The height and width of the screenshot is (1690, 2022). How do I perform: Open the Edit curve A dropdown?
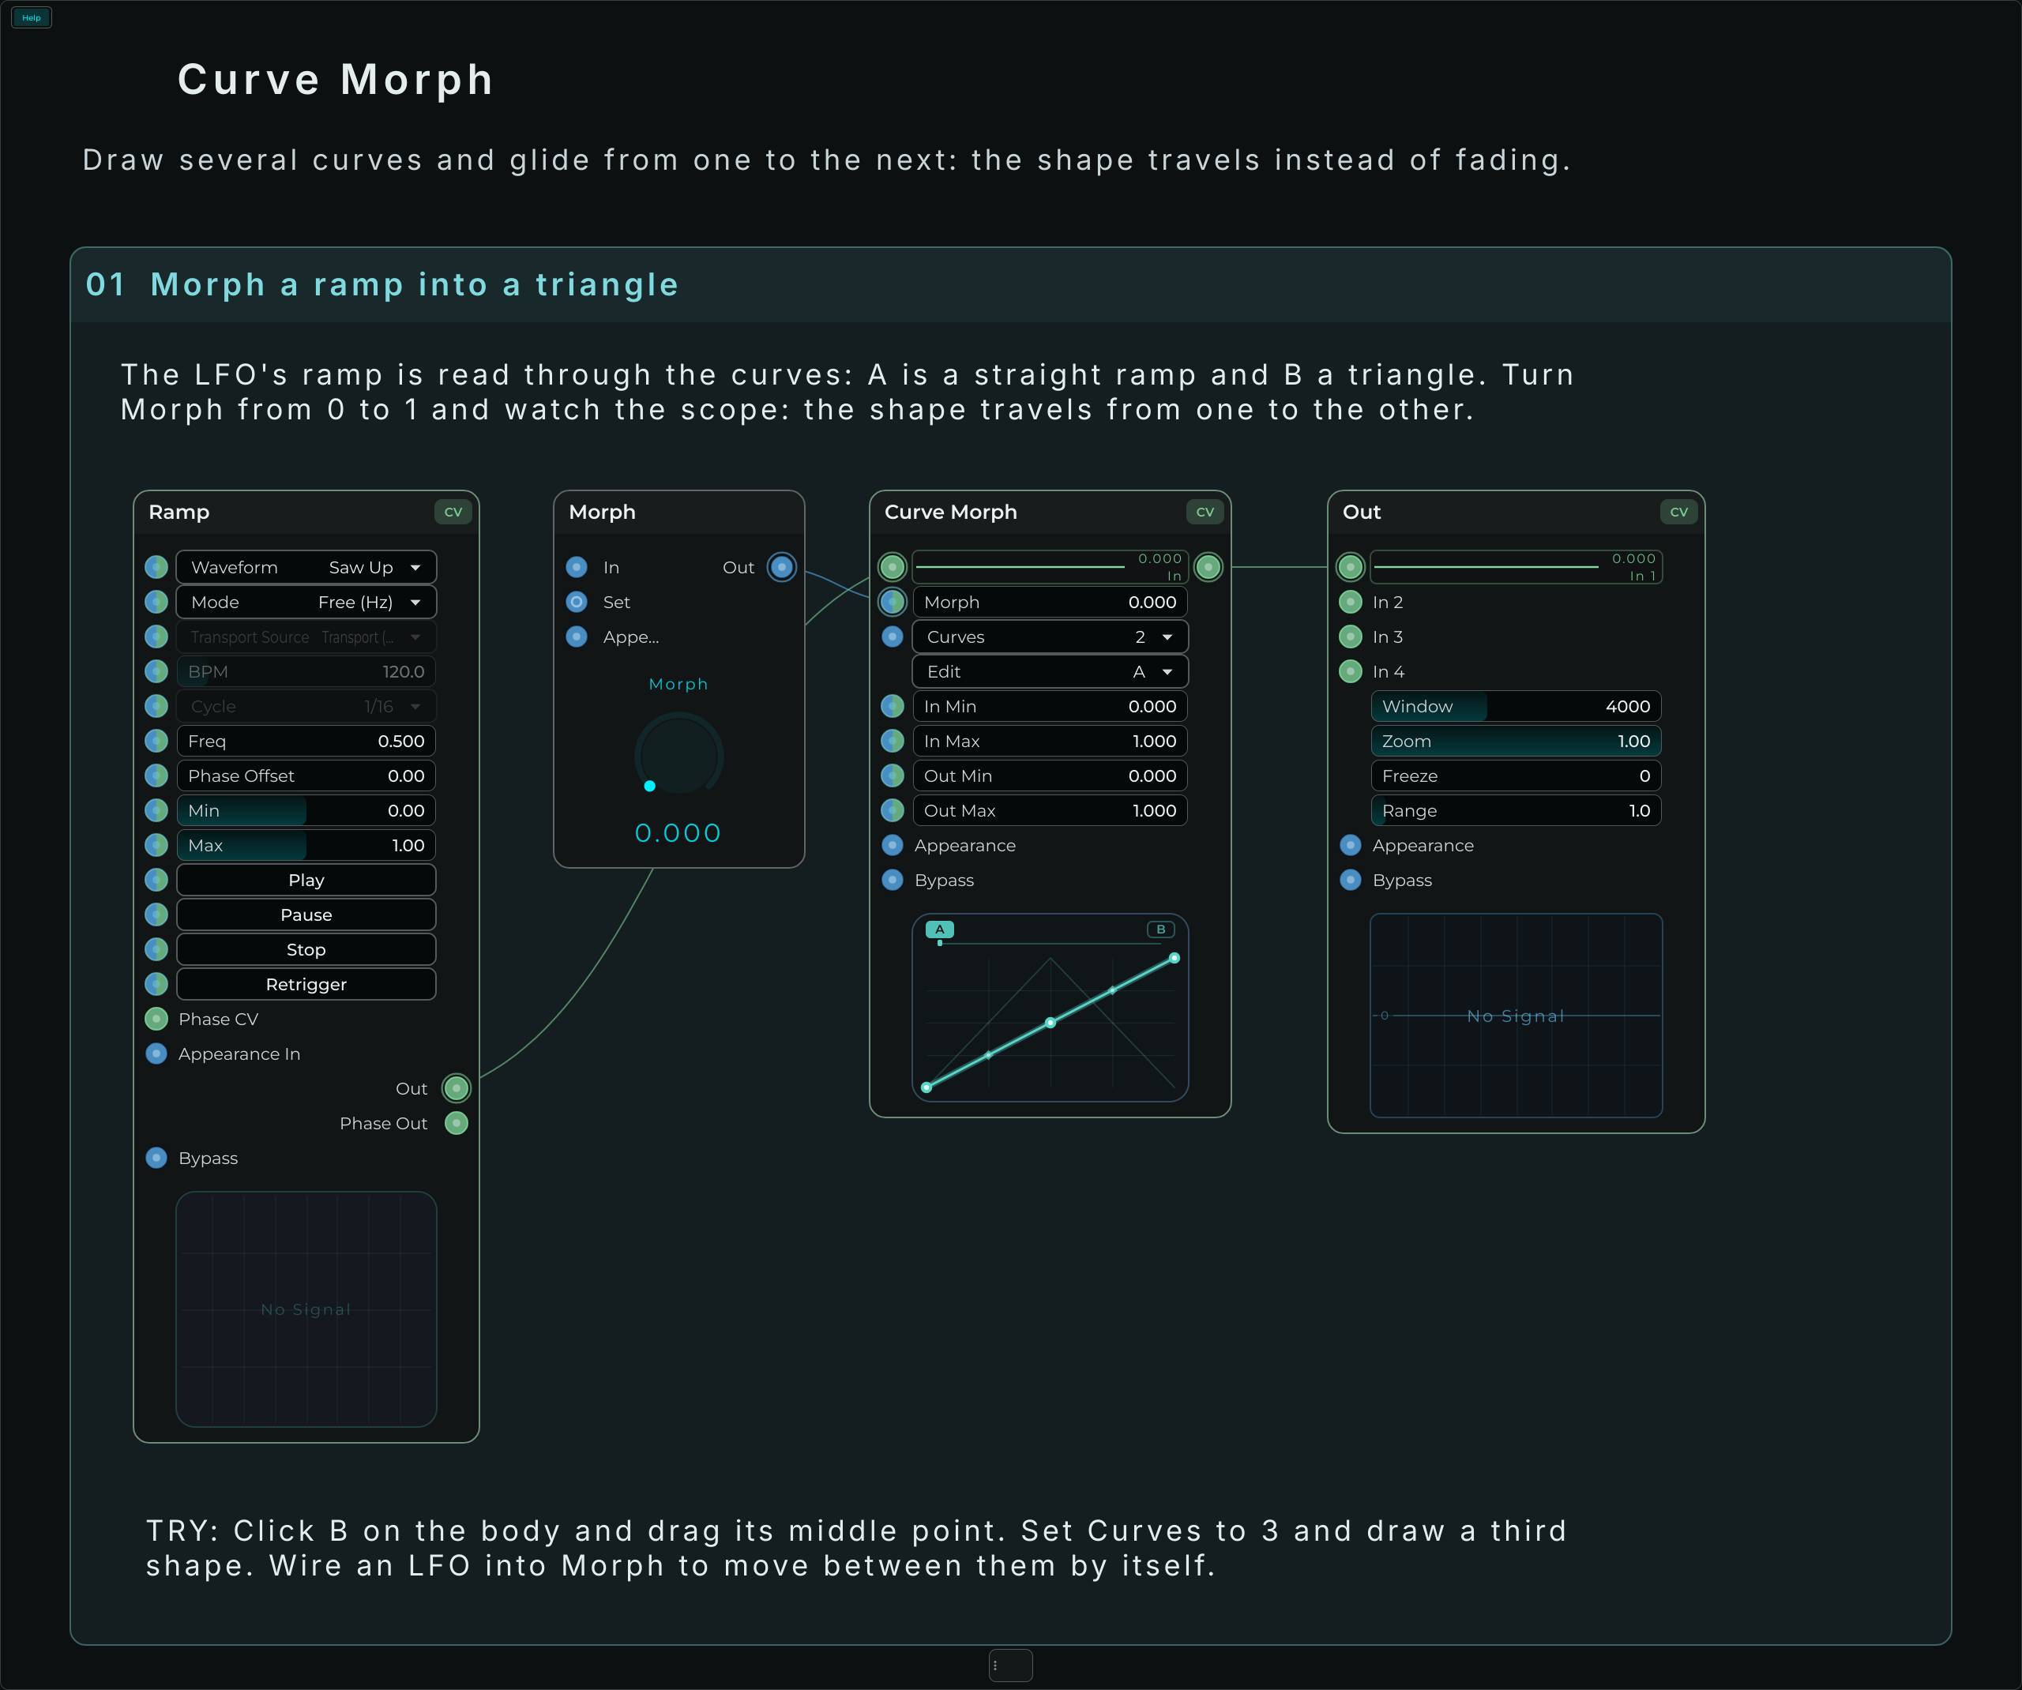[1050, 671]
